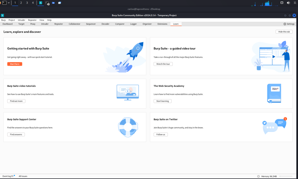Switch to workspace 3 in the panel
The width and height of the screenshot is (298, 179).
point(27,3)
